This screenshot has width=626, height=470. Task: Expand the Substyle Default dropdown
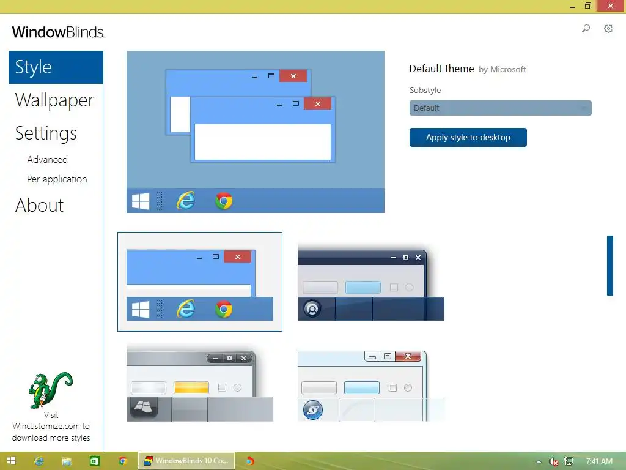(500, 108)
